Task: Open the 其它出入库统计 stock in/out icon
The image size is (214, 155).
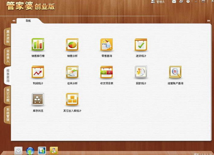Action: [x=72, y=99]
